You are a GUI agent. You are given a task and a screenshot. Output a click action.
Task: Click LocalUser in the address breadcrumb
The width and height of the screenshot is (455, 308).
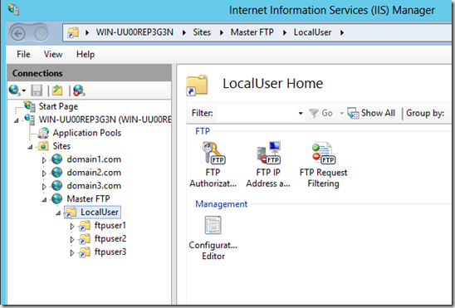tap(312, 32)
